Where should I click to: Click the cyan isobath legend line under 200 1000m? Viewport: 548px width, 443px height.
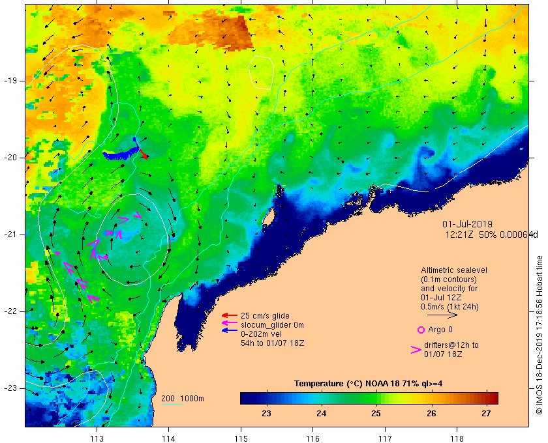pos(172,405)
